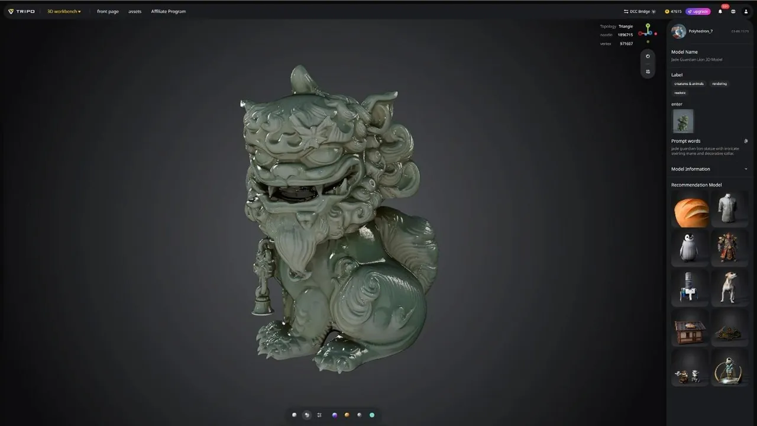Image resolution: width=757 pixels, height=426 pixels.
Task: Select the rendering label tag
Action: (x=719, y=83)
